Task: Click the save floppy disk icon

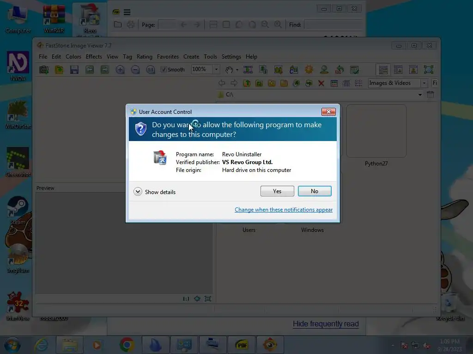Action: point(74,70)
